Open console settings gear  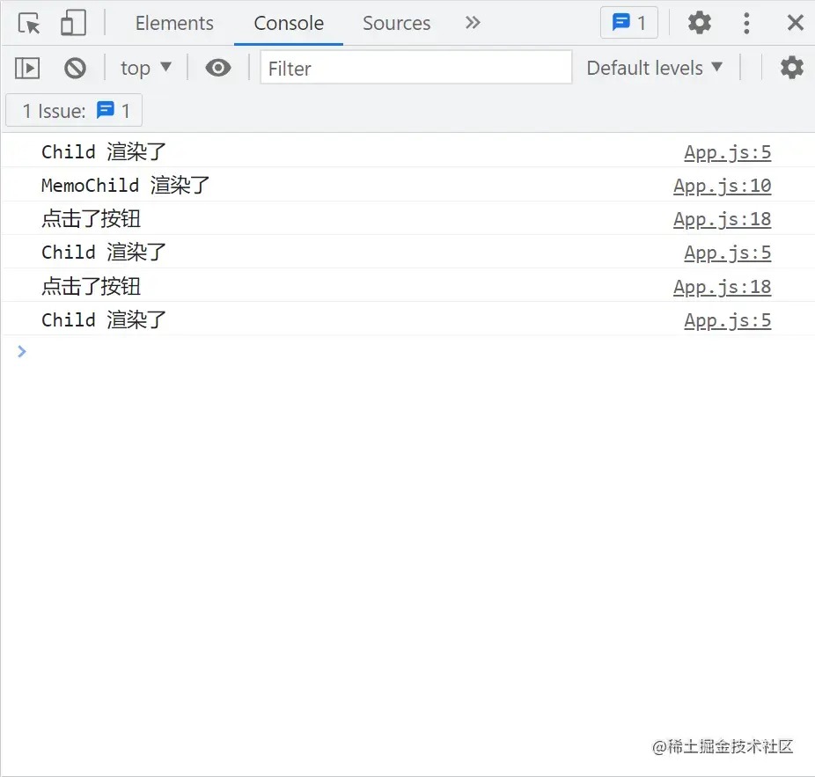791,68
